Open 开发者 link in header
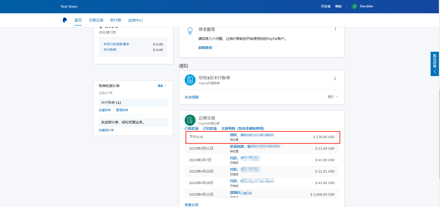Image resolution: width=440 pixels, height=207 pixels. [x=325, y=6]
